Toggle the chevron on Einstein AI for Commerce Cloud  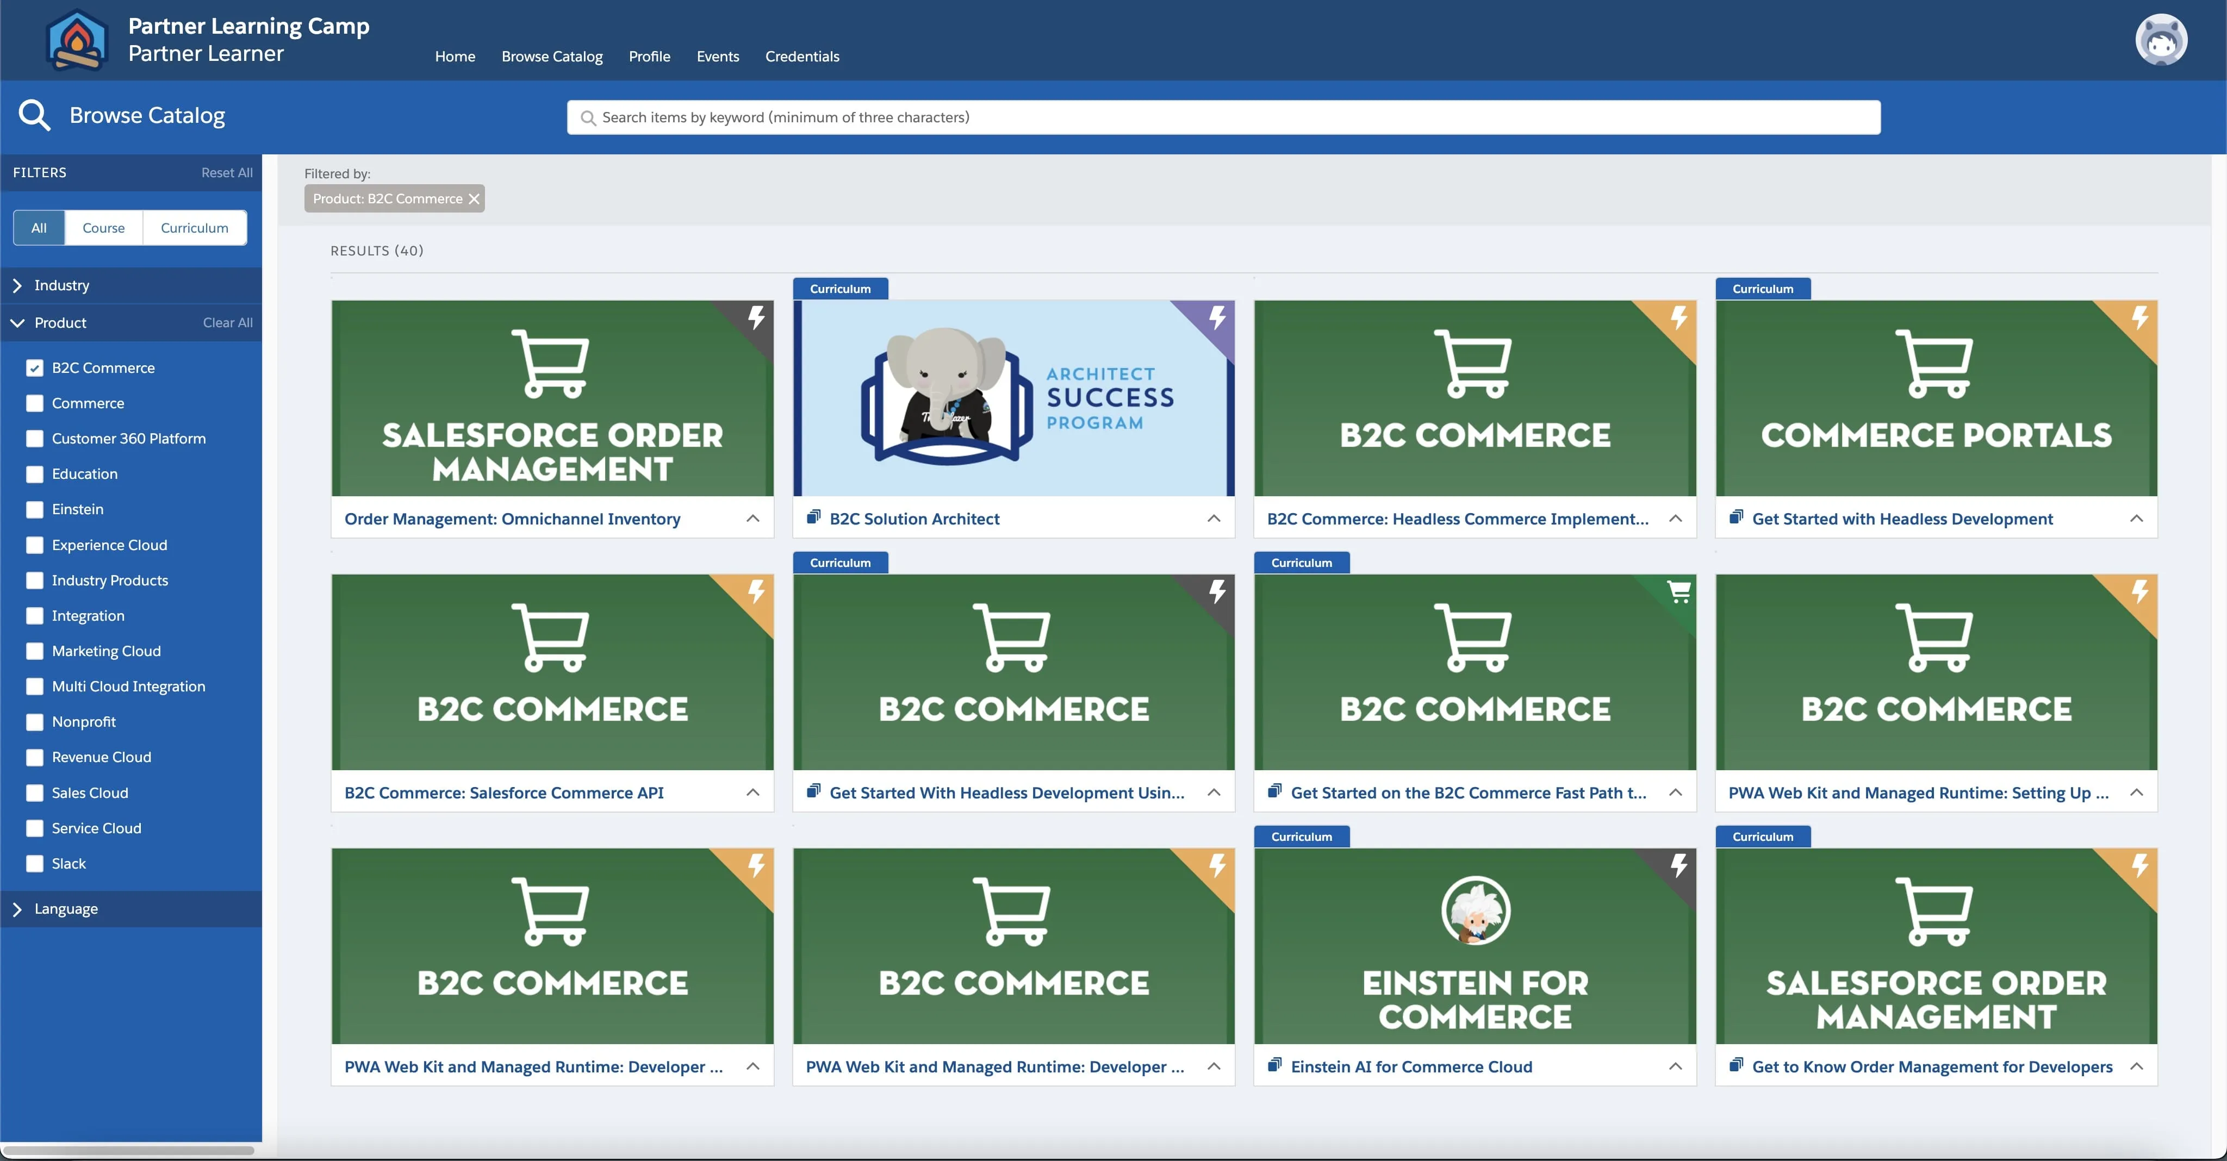(1676, 1066)
